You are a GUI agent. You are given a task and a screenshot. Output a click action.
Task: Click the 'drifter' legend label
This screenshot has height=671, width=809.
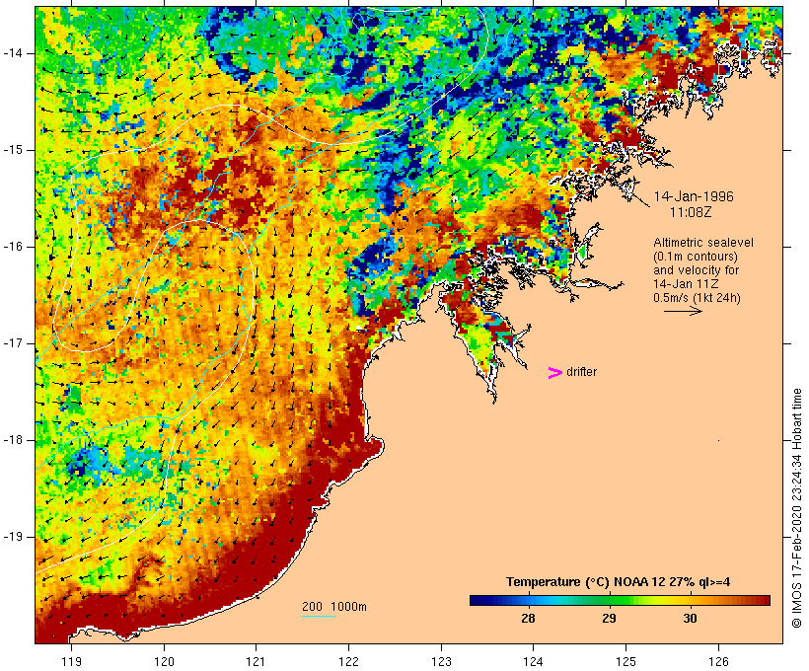(581, 372)
